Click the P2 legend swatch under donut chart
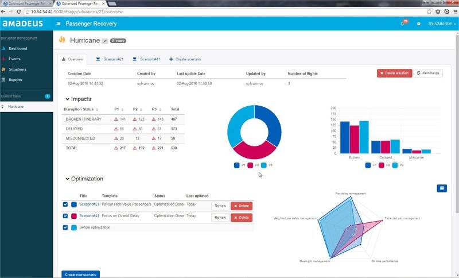This screenshot has height=278, width=459. [251, 165]
